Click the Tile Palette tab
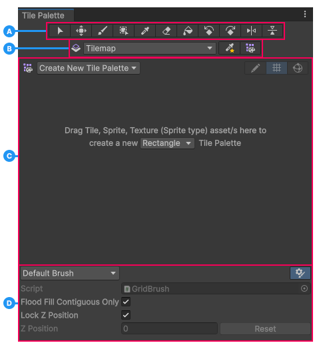331x349 pixels. point(43,15)
